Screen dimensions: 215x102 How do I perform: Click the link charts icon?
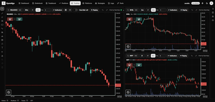pyautogui.click(x=70, y=10)
